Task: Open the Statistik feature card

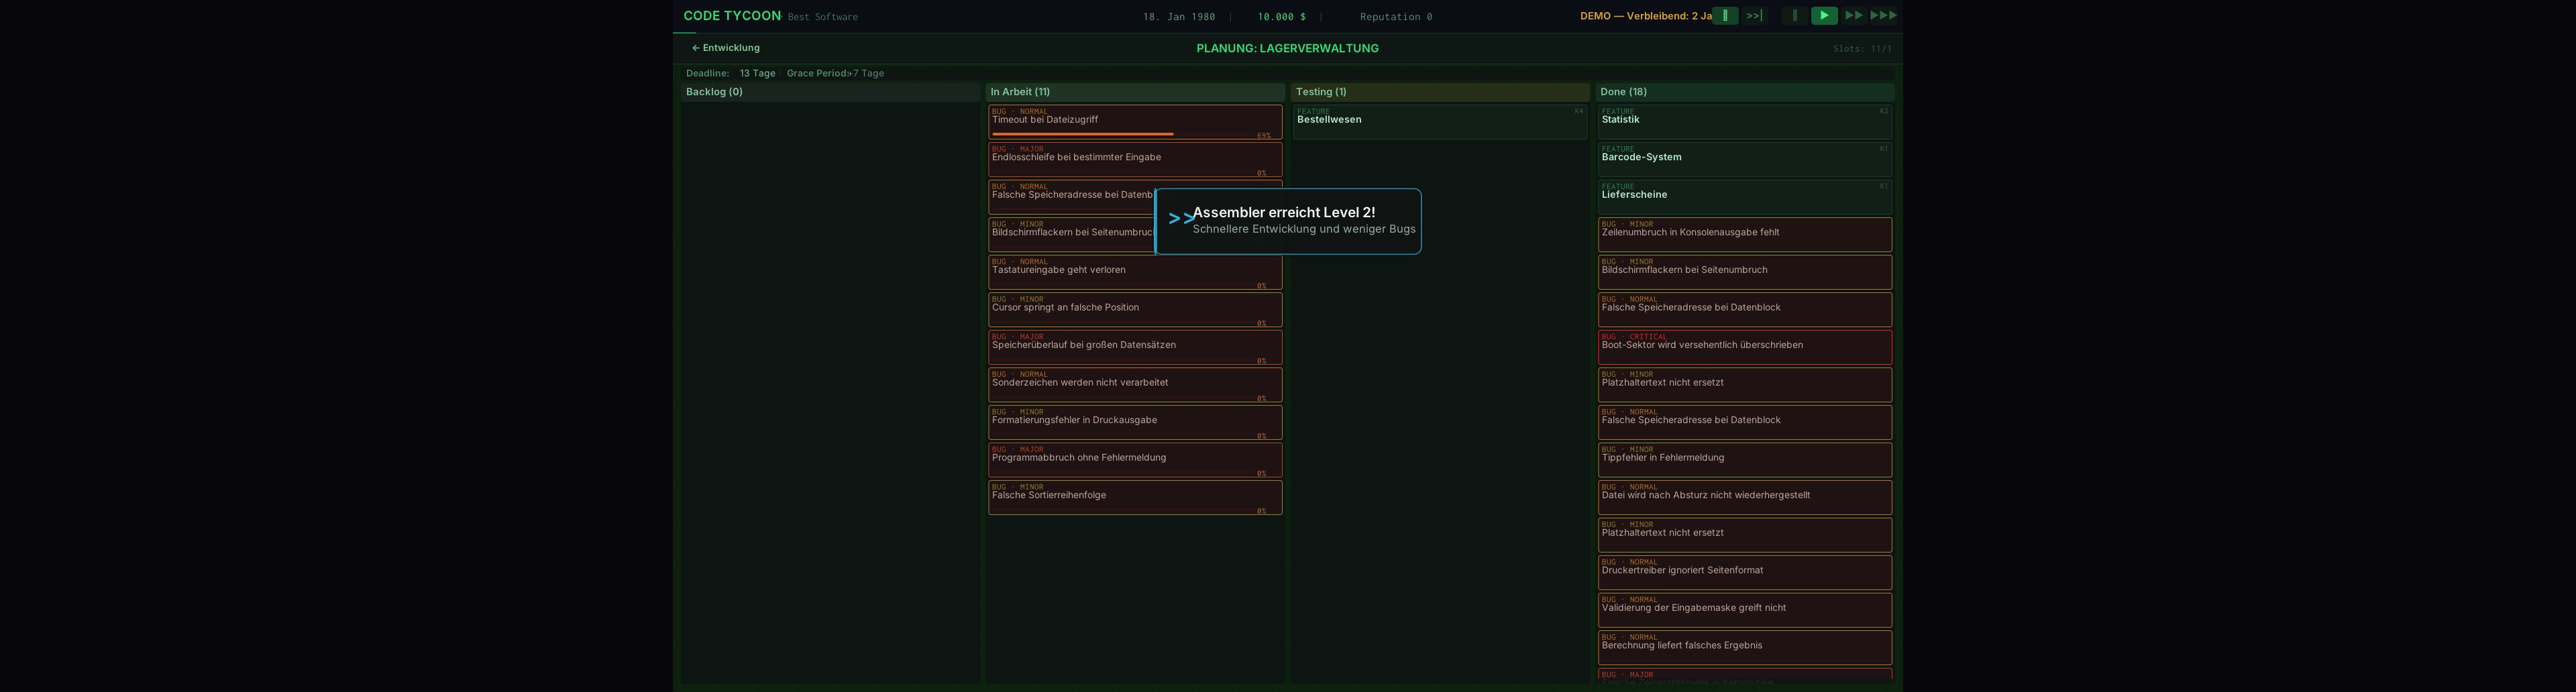Action: pos(1744,122)
